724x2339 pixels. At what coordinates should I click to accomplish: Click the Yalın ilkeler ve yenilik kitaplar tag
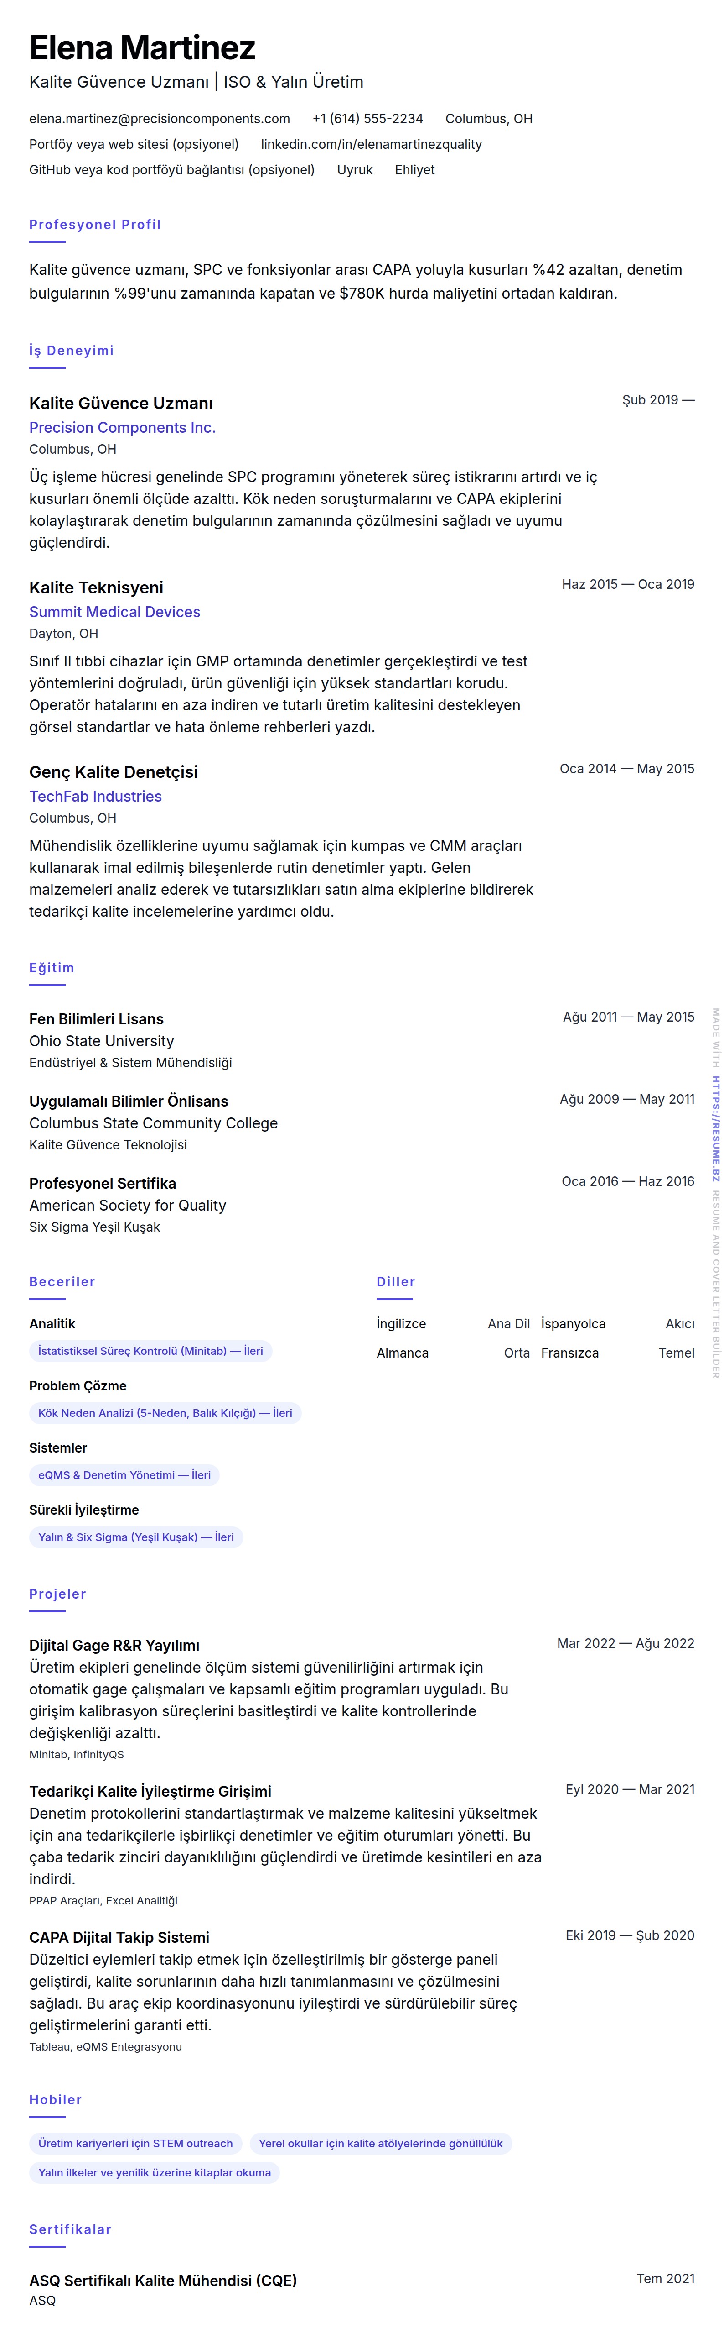(x=154, y=2173)
